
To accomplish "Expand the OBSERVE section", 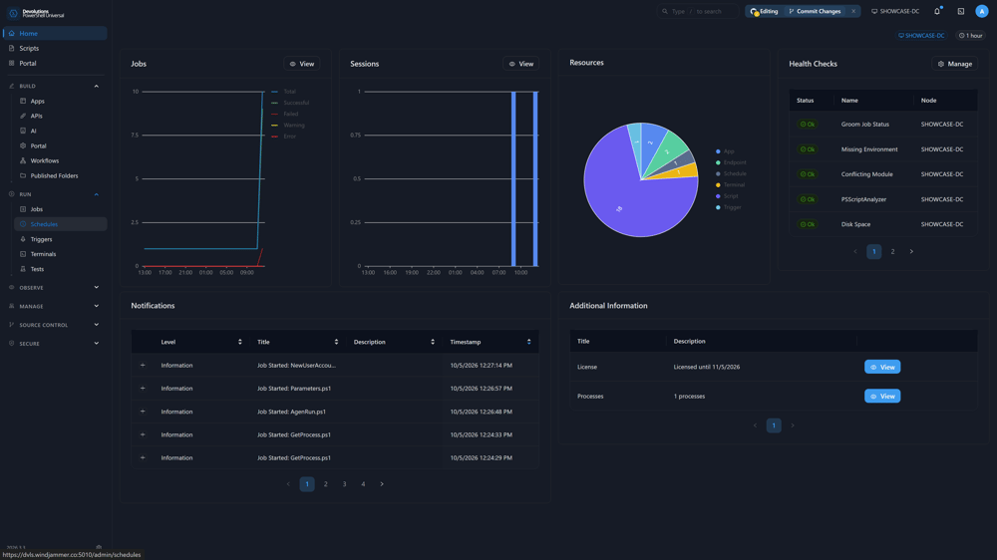I will (96, 287).
